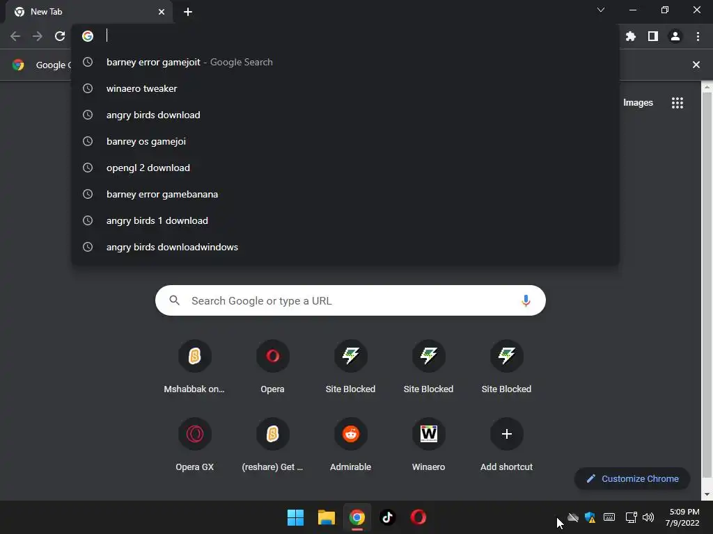Open the Admirable Reddit shortcut
The height and width of the screenshot is (534, 713).
[x=351, y=445]
